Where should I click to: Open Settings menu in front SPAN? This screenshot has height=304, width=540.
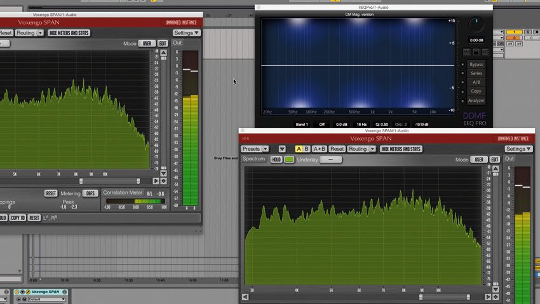click(x=518, y=149)
